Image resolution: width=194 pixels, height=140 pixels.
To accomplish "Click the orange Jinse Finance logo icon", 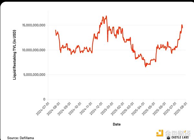I will [x=160, y=133].
